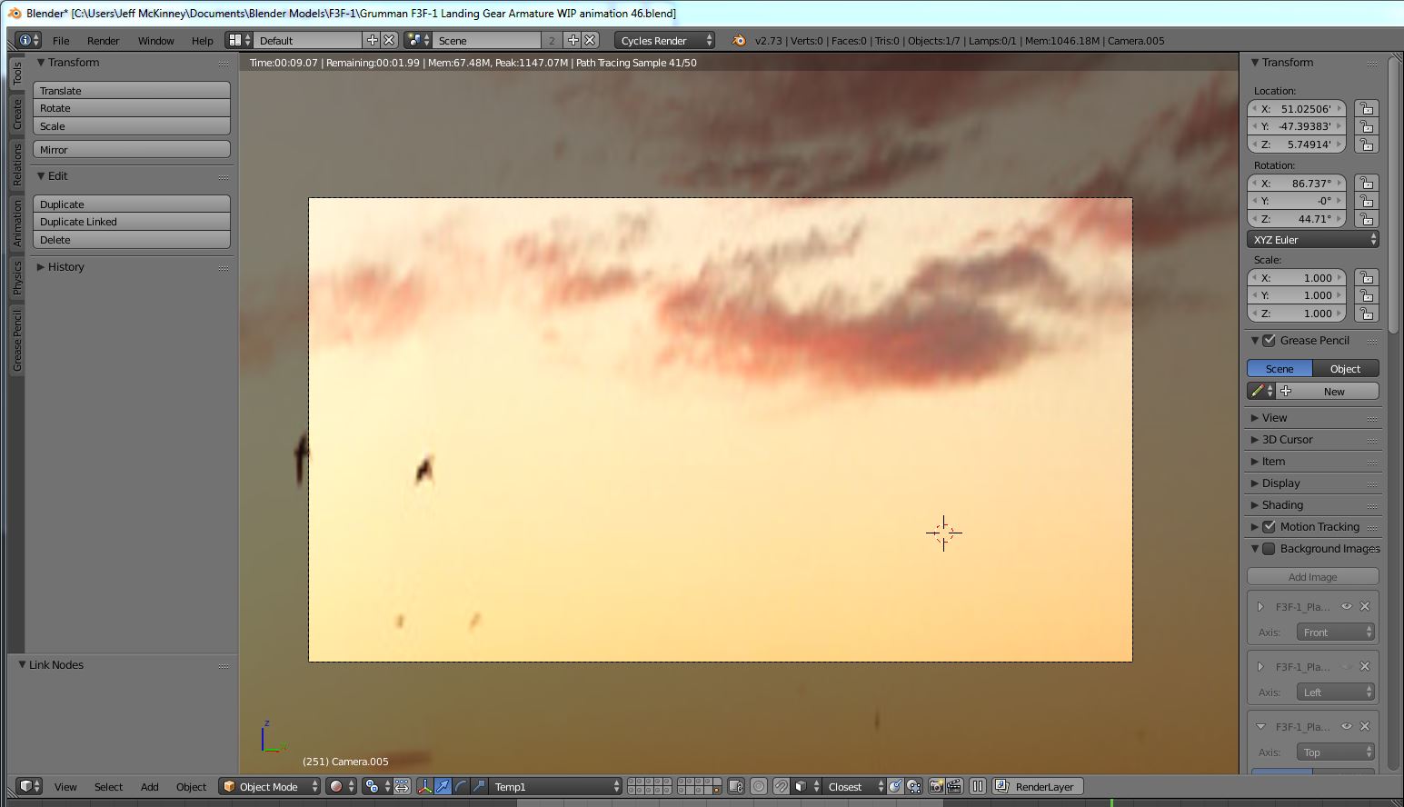This screenshot has width=1404, height=807.
Task: Open the File menu
Action: coord(61,41)
